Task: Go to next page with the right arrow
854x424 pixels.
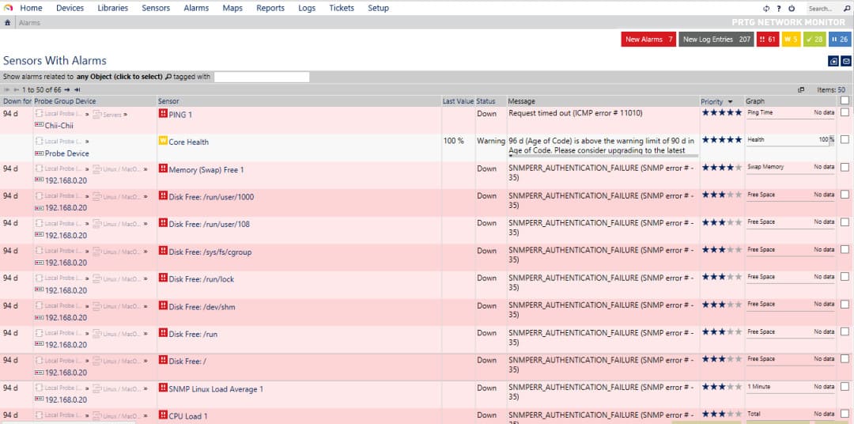Action: pos(66,90)
